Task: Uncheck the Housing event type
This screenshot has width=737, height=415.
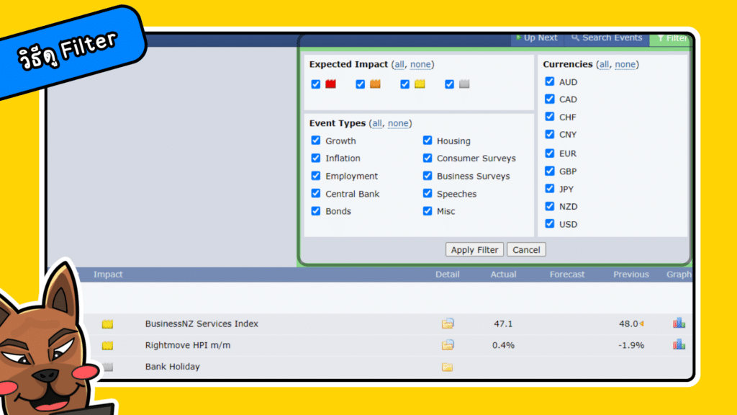Action: (x=428, y=140)
